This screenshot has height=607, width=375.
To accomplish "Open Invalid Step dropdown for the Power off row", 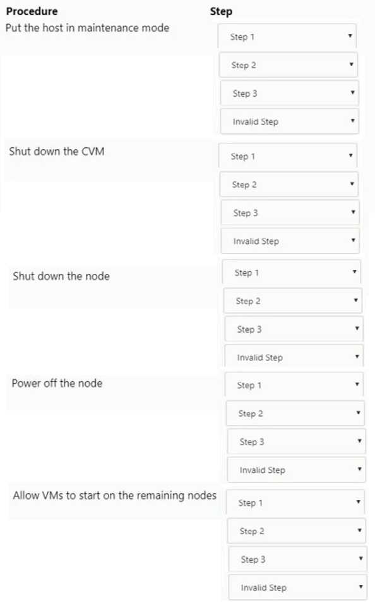I will pos(295,470).
